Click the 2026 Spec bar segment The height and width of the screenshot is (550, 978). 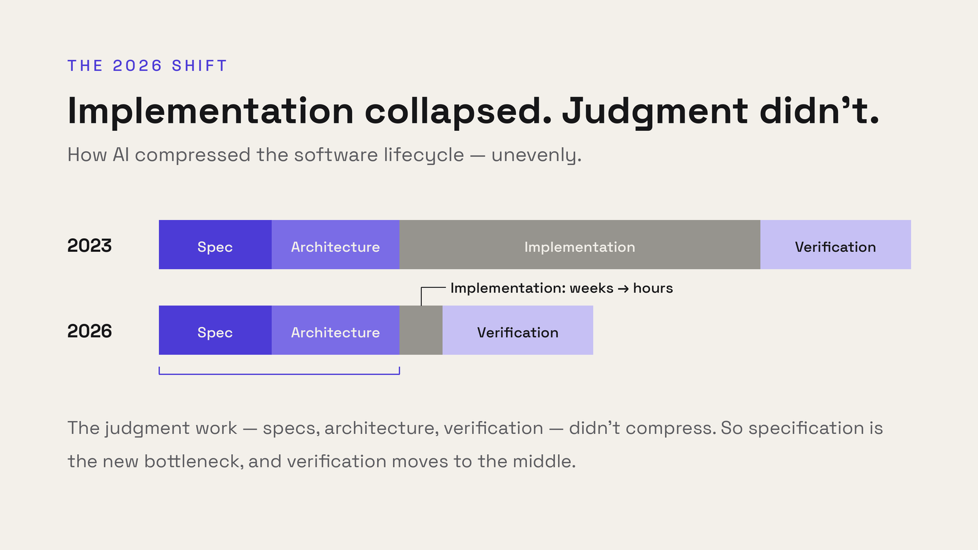pyautogui.click(x=215, y=330)
